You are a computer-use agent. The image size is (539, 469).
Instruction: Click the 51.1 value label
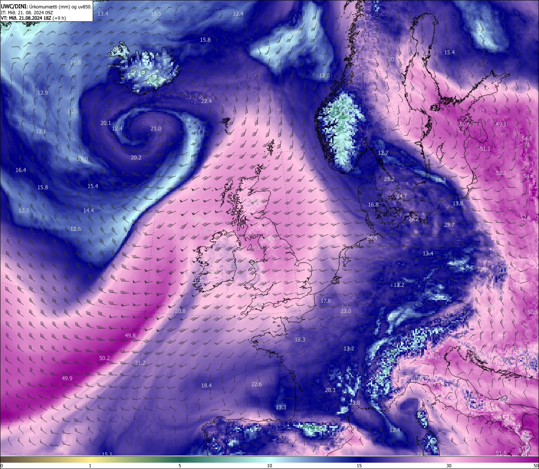point(485,148)
